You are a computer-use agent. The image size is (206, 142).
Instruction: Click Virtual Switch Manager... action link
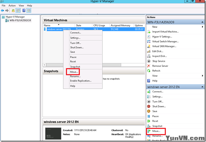point(165,42)
